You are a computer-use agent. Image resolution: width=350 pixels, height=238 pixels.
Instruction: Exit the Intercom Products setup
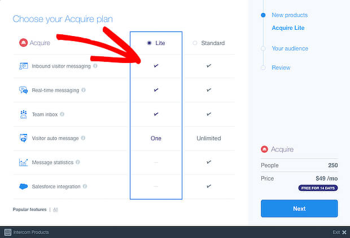[339, 232]
